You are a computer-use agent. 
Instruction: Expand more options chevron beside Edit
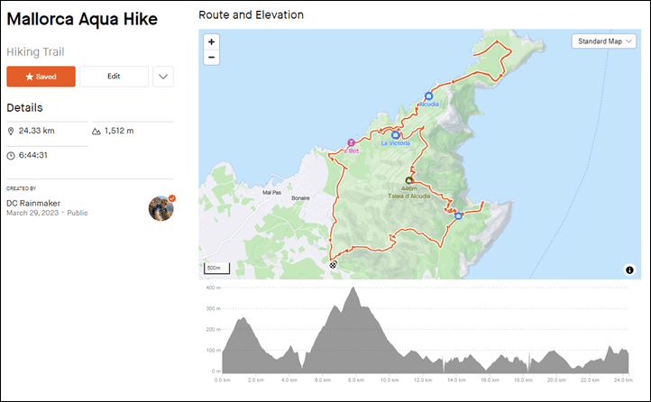(163, 77)
